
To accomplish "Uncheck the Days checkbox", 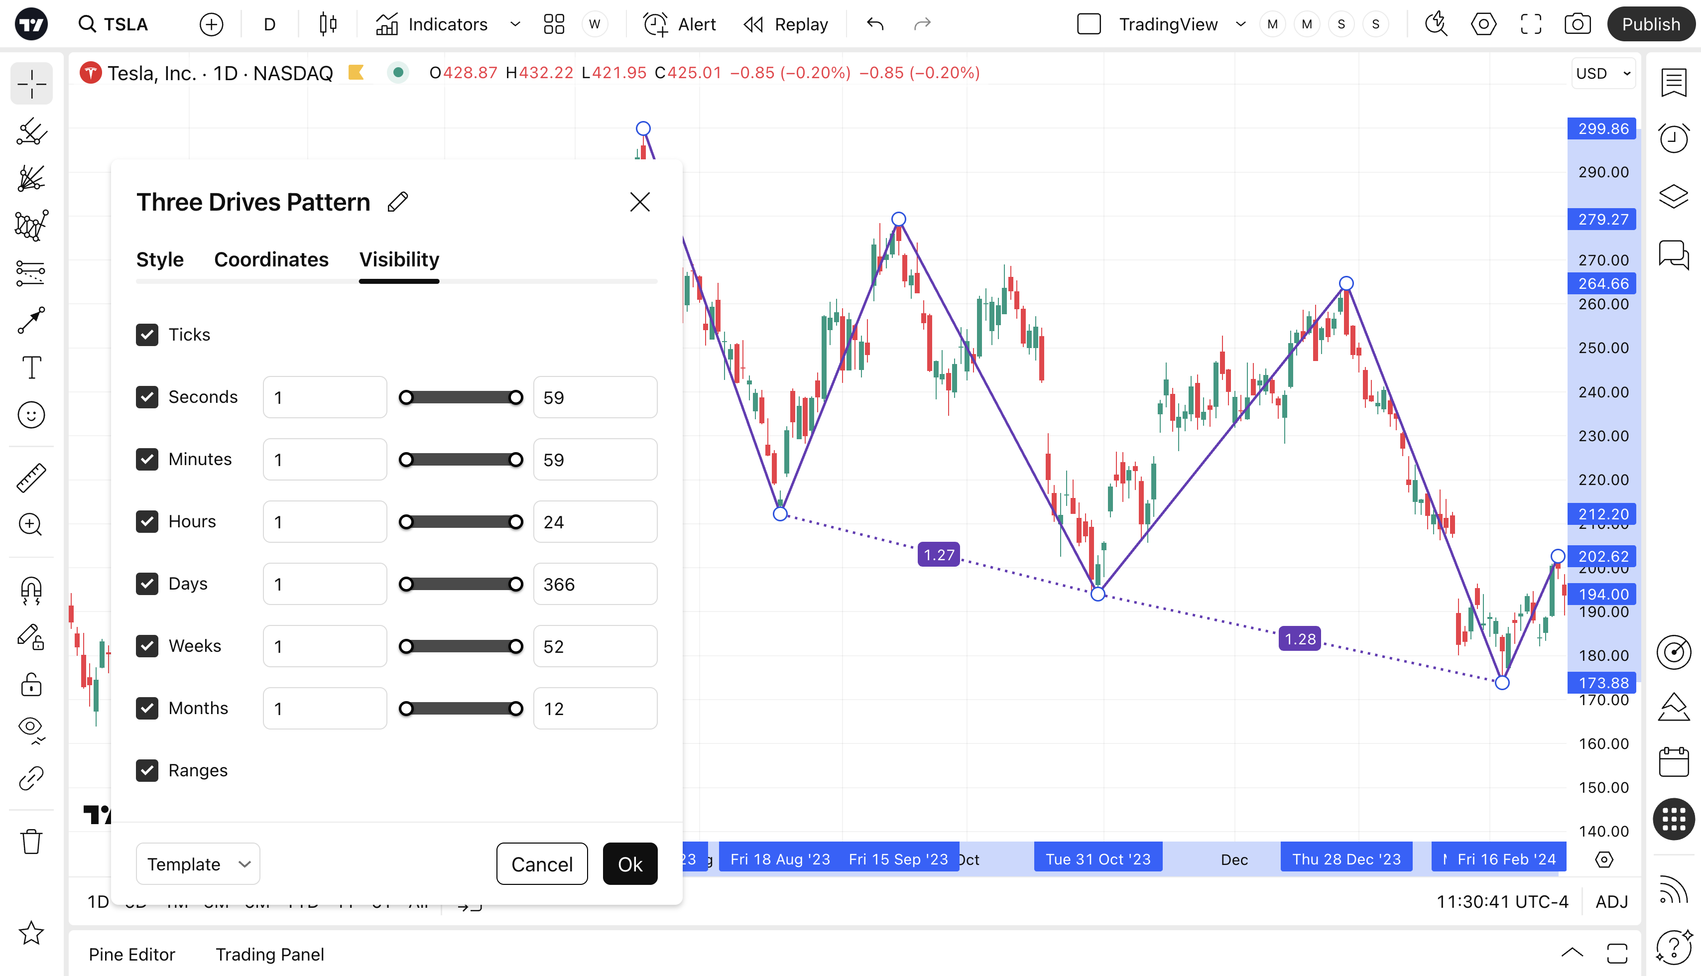I will (147, 584).
